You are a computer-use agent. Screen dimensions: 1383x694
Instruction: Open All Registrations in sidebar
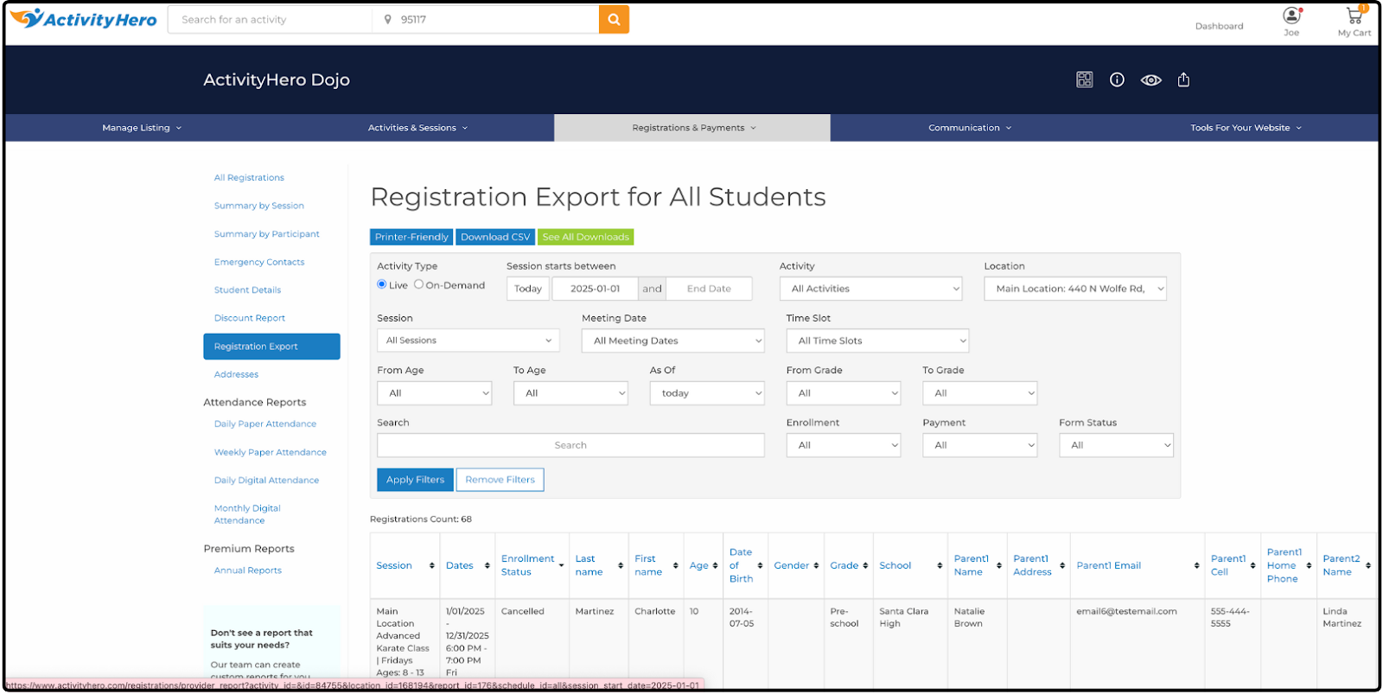(x=249, y=178)
